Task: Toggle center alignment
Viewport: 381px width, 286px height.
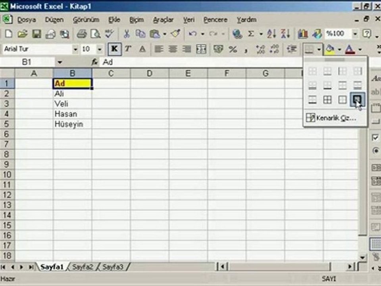Action: tap(173, 49)
